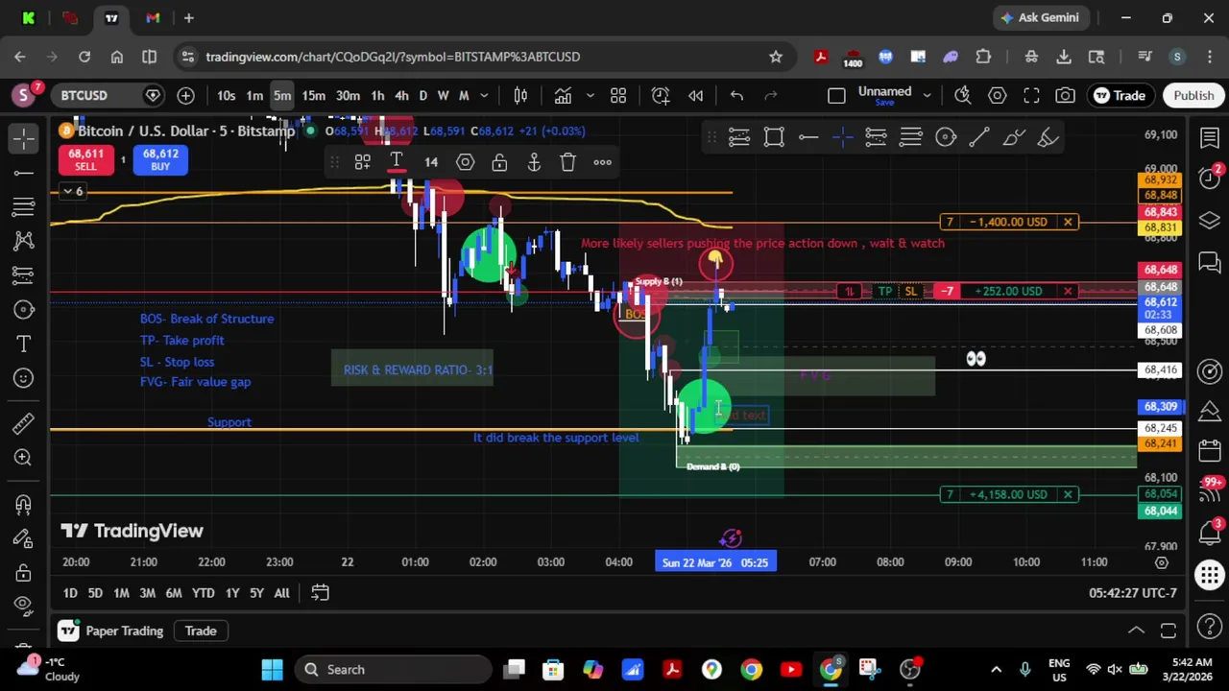Open the font size 14 dropdown
Image resolution: width=1229 pixels, height=691 pixels.
coord(431,162)
